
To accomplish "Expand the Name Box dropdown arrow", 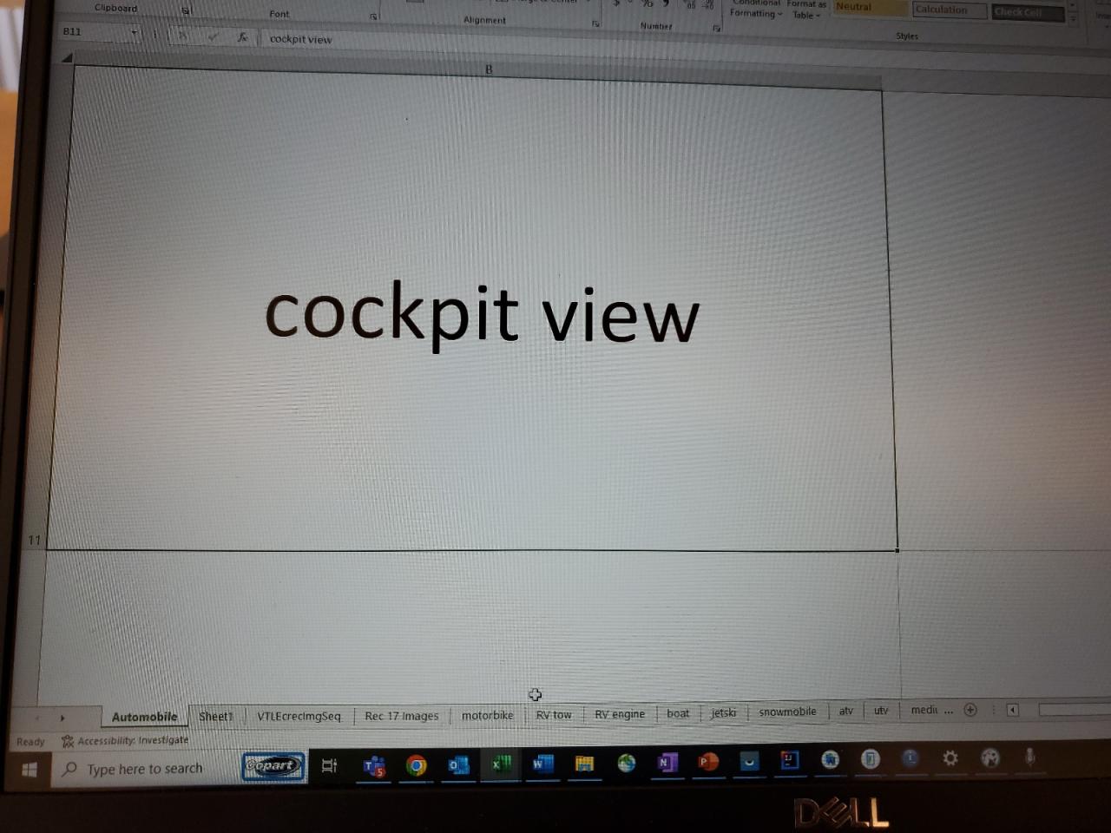I will tap(134, 33).
